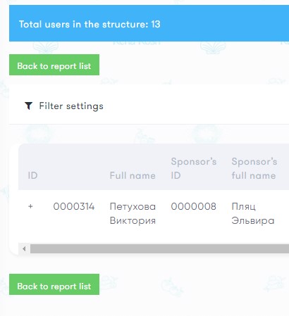Select user ID 0000314 cell
The image size is (289, 316).
(x=74, y=206)
